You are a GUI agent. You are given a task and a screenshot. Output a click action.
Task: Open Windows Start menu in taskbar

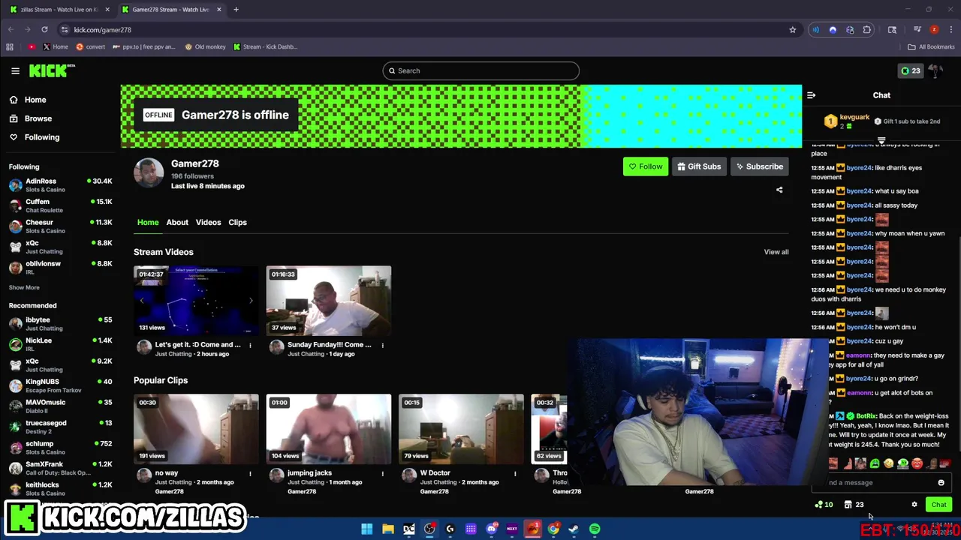point(366,529)
